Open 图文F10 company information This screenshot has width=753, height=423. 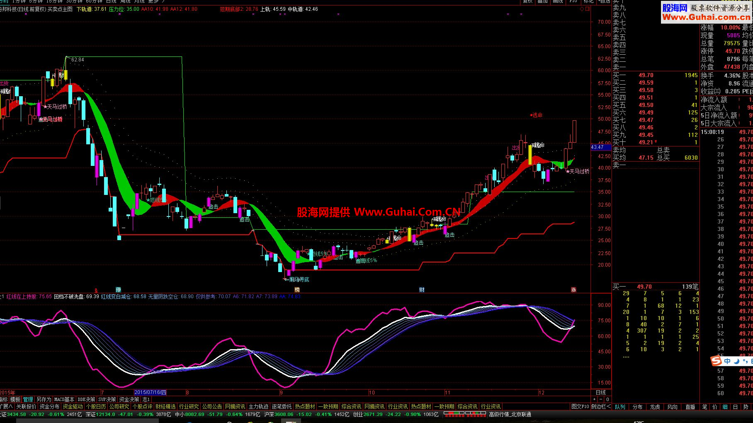pos(580,407)
